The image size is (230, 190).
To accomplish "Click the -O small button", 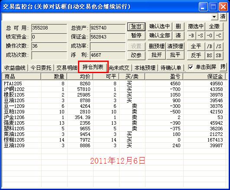I will pyautogui.click(x=210, y=35).
